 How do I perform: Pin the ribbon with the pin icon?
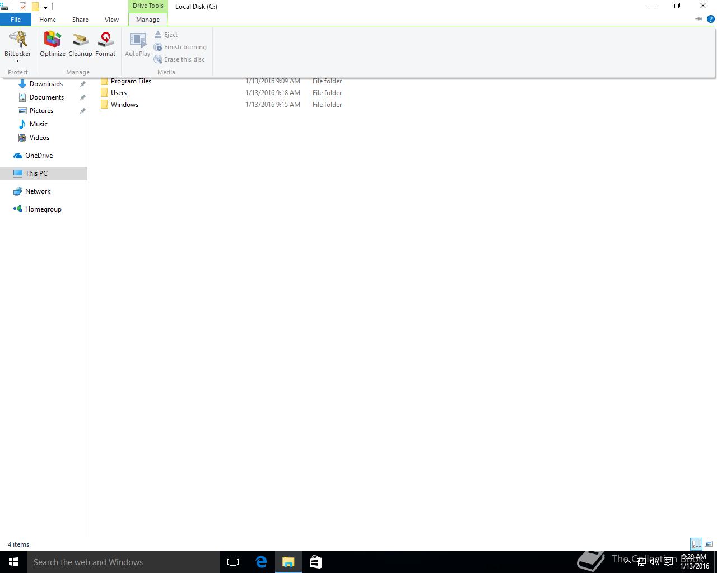click(699, 19)
